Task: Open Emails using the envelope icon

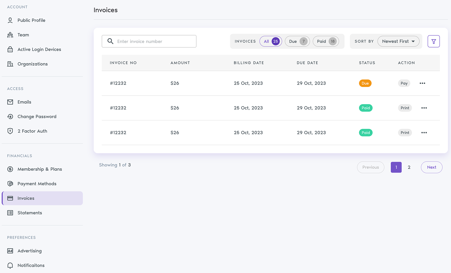Action: pyautogui.click(x=10, y=102)
